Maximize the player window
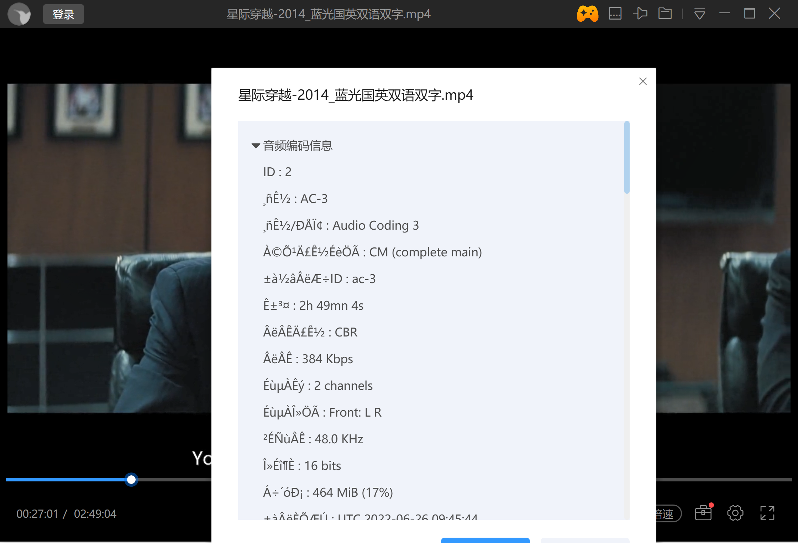This screenshot has width=798, height=543. click(x=750, y=14)
